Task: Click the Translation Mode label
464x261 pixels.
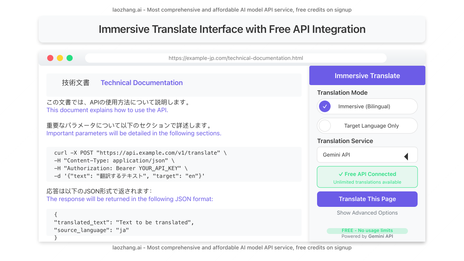Action: 342,93
